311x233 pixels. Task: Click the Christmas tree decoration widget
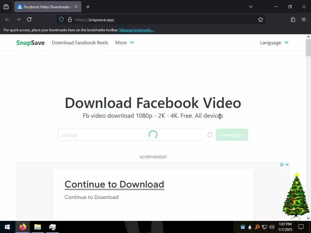pyautogui.click(x=296, y=196)
